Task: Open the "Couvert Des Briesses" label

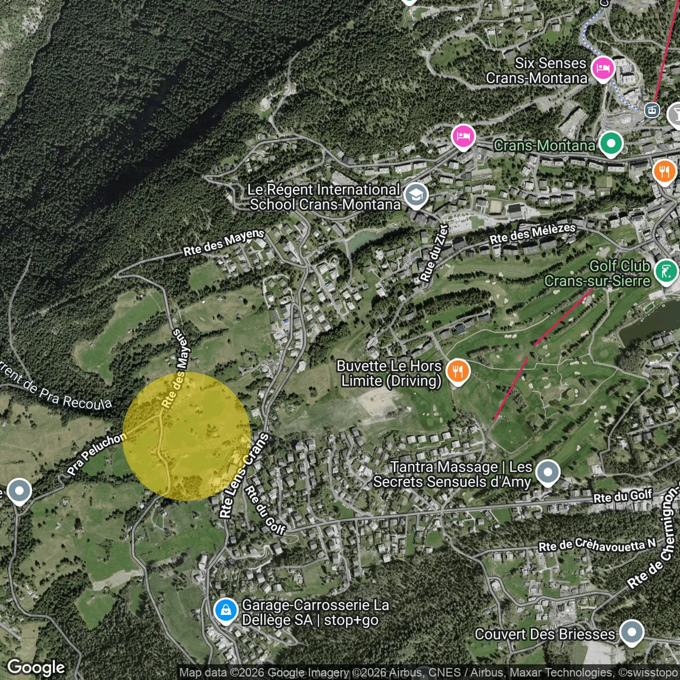Action: [545, 634]
